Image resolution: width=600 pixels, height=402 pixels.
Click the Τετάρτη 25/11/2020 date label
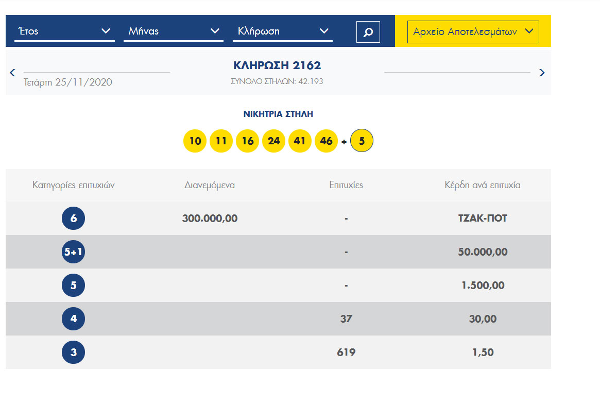(68, 82)
